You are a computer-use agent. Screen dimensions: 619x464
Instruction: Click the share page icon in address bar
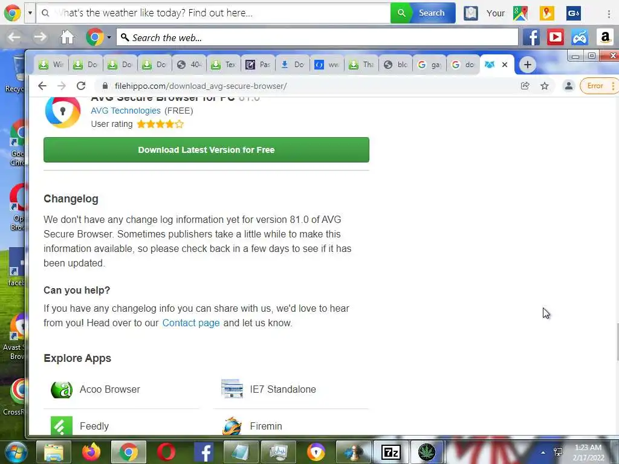tap(525, 86)
